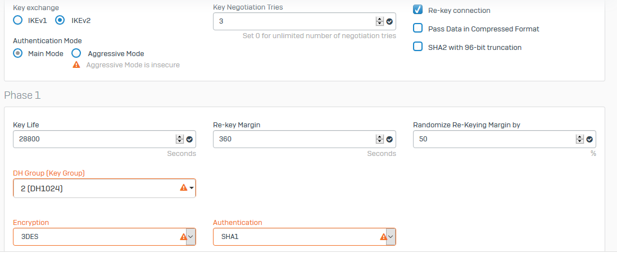Enable SHA2 with 96-bit truncation
The height and width of the screenshot is (253, 617).
coord(418,47)
